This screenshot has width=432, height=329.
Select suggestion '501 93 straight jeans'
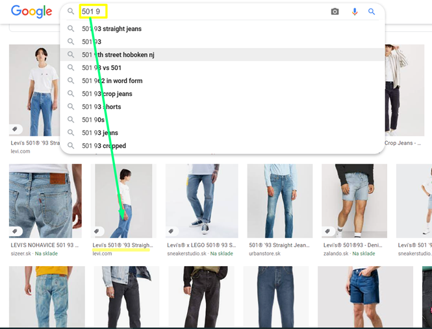[222, 29]
